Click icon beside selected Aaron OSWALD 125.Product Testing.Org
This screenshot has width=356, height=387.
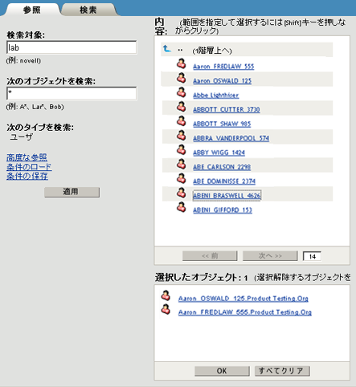(166, 295)
